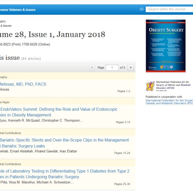
Task: Click the dotted icon beside the search box
Action: tap(141, 9)
